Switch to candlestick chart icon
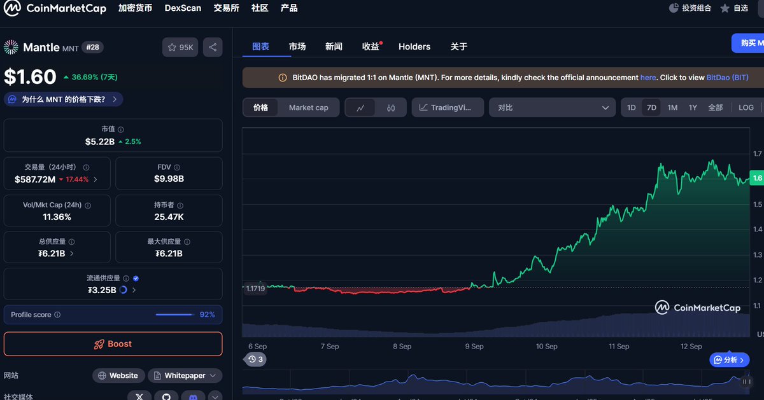 click(x=391, y=107)
